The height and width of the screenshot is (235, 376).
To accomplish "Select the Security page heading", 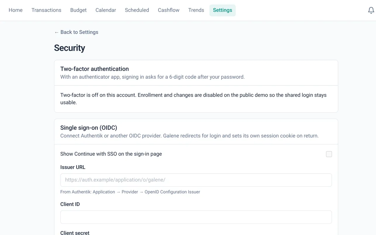I will 70,48.
